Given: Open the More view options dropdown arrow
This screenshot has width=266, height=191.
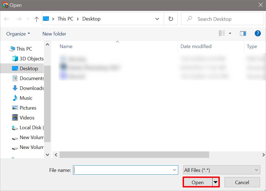Looking at the screenshot, I should 230,33.
